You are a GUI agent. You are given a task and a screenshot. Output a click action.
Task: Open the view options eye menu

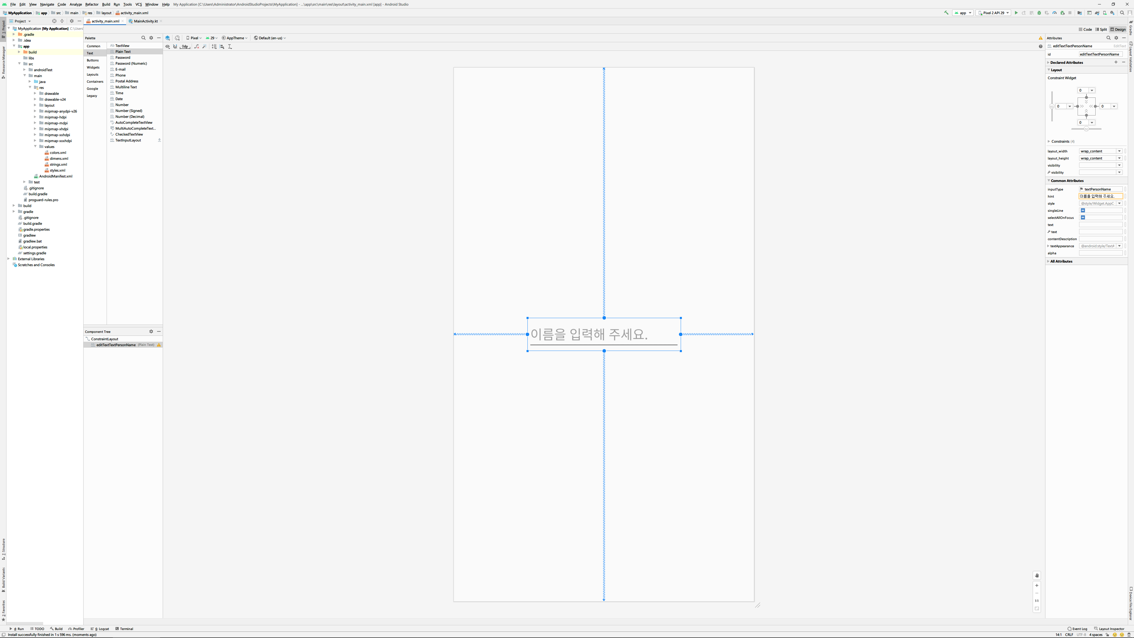pyautogui.click(x=168, y=47)
